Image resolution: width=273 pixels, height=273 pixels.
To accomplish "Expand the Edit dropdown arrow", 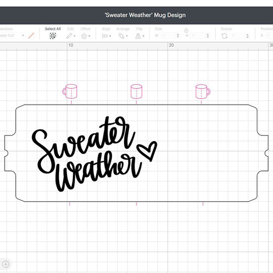I will pos(74,36).
